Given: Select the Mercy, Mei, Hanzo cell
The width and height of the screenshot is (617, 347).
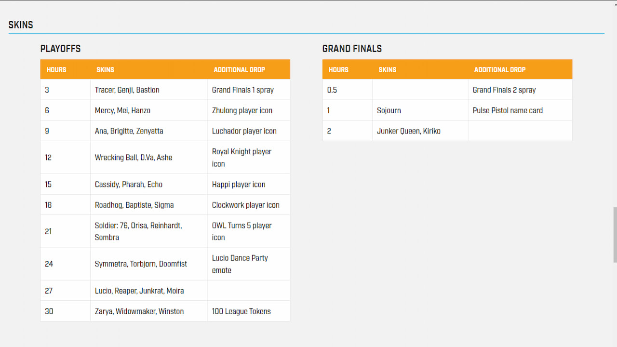Looking at the screenshot, I should [122, 110].
